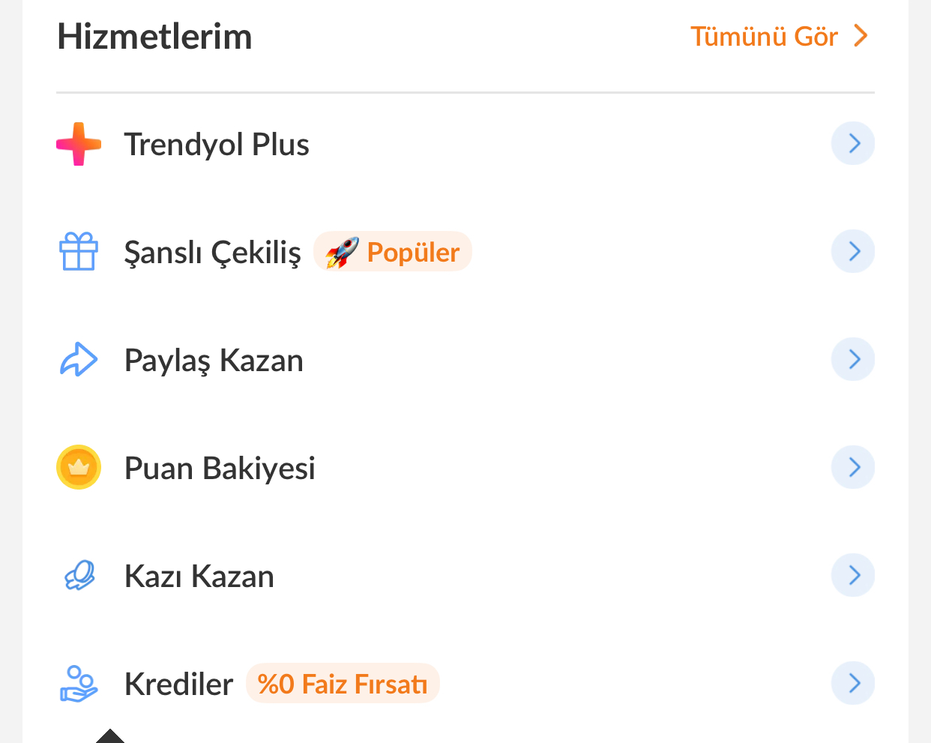Image resolution: width=931 pixels, height=743 pixels.
Task: Select the Trendyol Plus menu entry
Action: (465, 144)
